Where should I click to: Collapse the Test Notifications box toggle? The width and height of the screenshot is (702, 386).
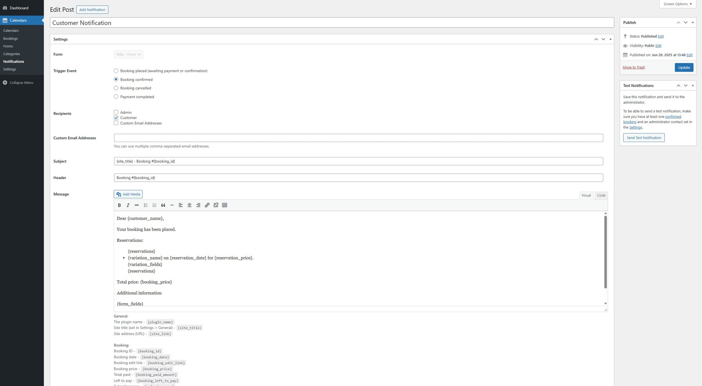[x=693, y=86]
